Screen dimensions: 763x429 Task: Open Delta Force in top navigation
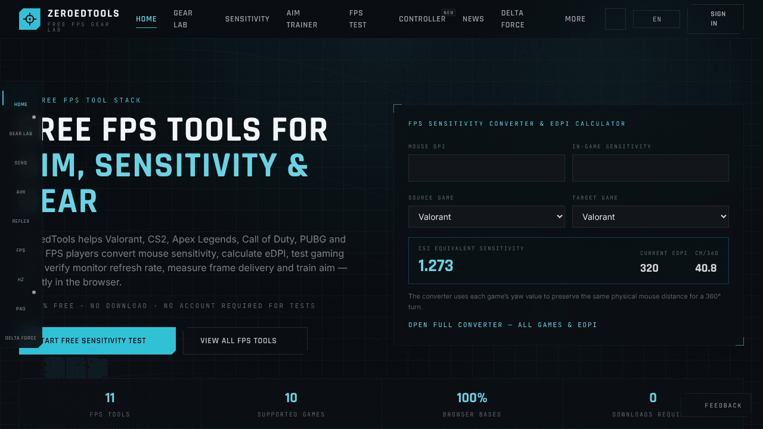513,19
